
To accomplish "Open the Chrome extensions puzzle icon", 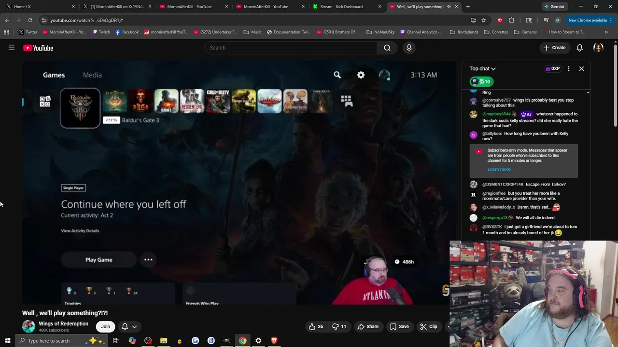I will 511,20.
